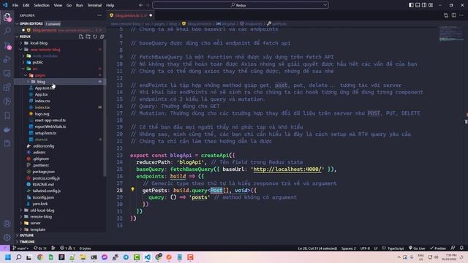This screenshot has width=468, height=263.
Task: Open the Selection menu
Action: point(42,5)
